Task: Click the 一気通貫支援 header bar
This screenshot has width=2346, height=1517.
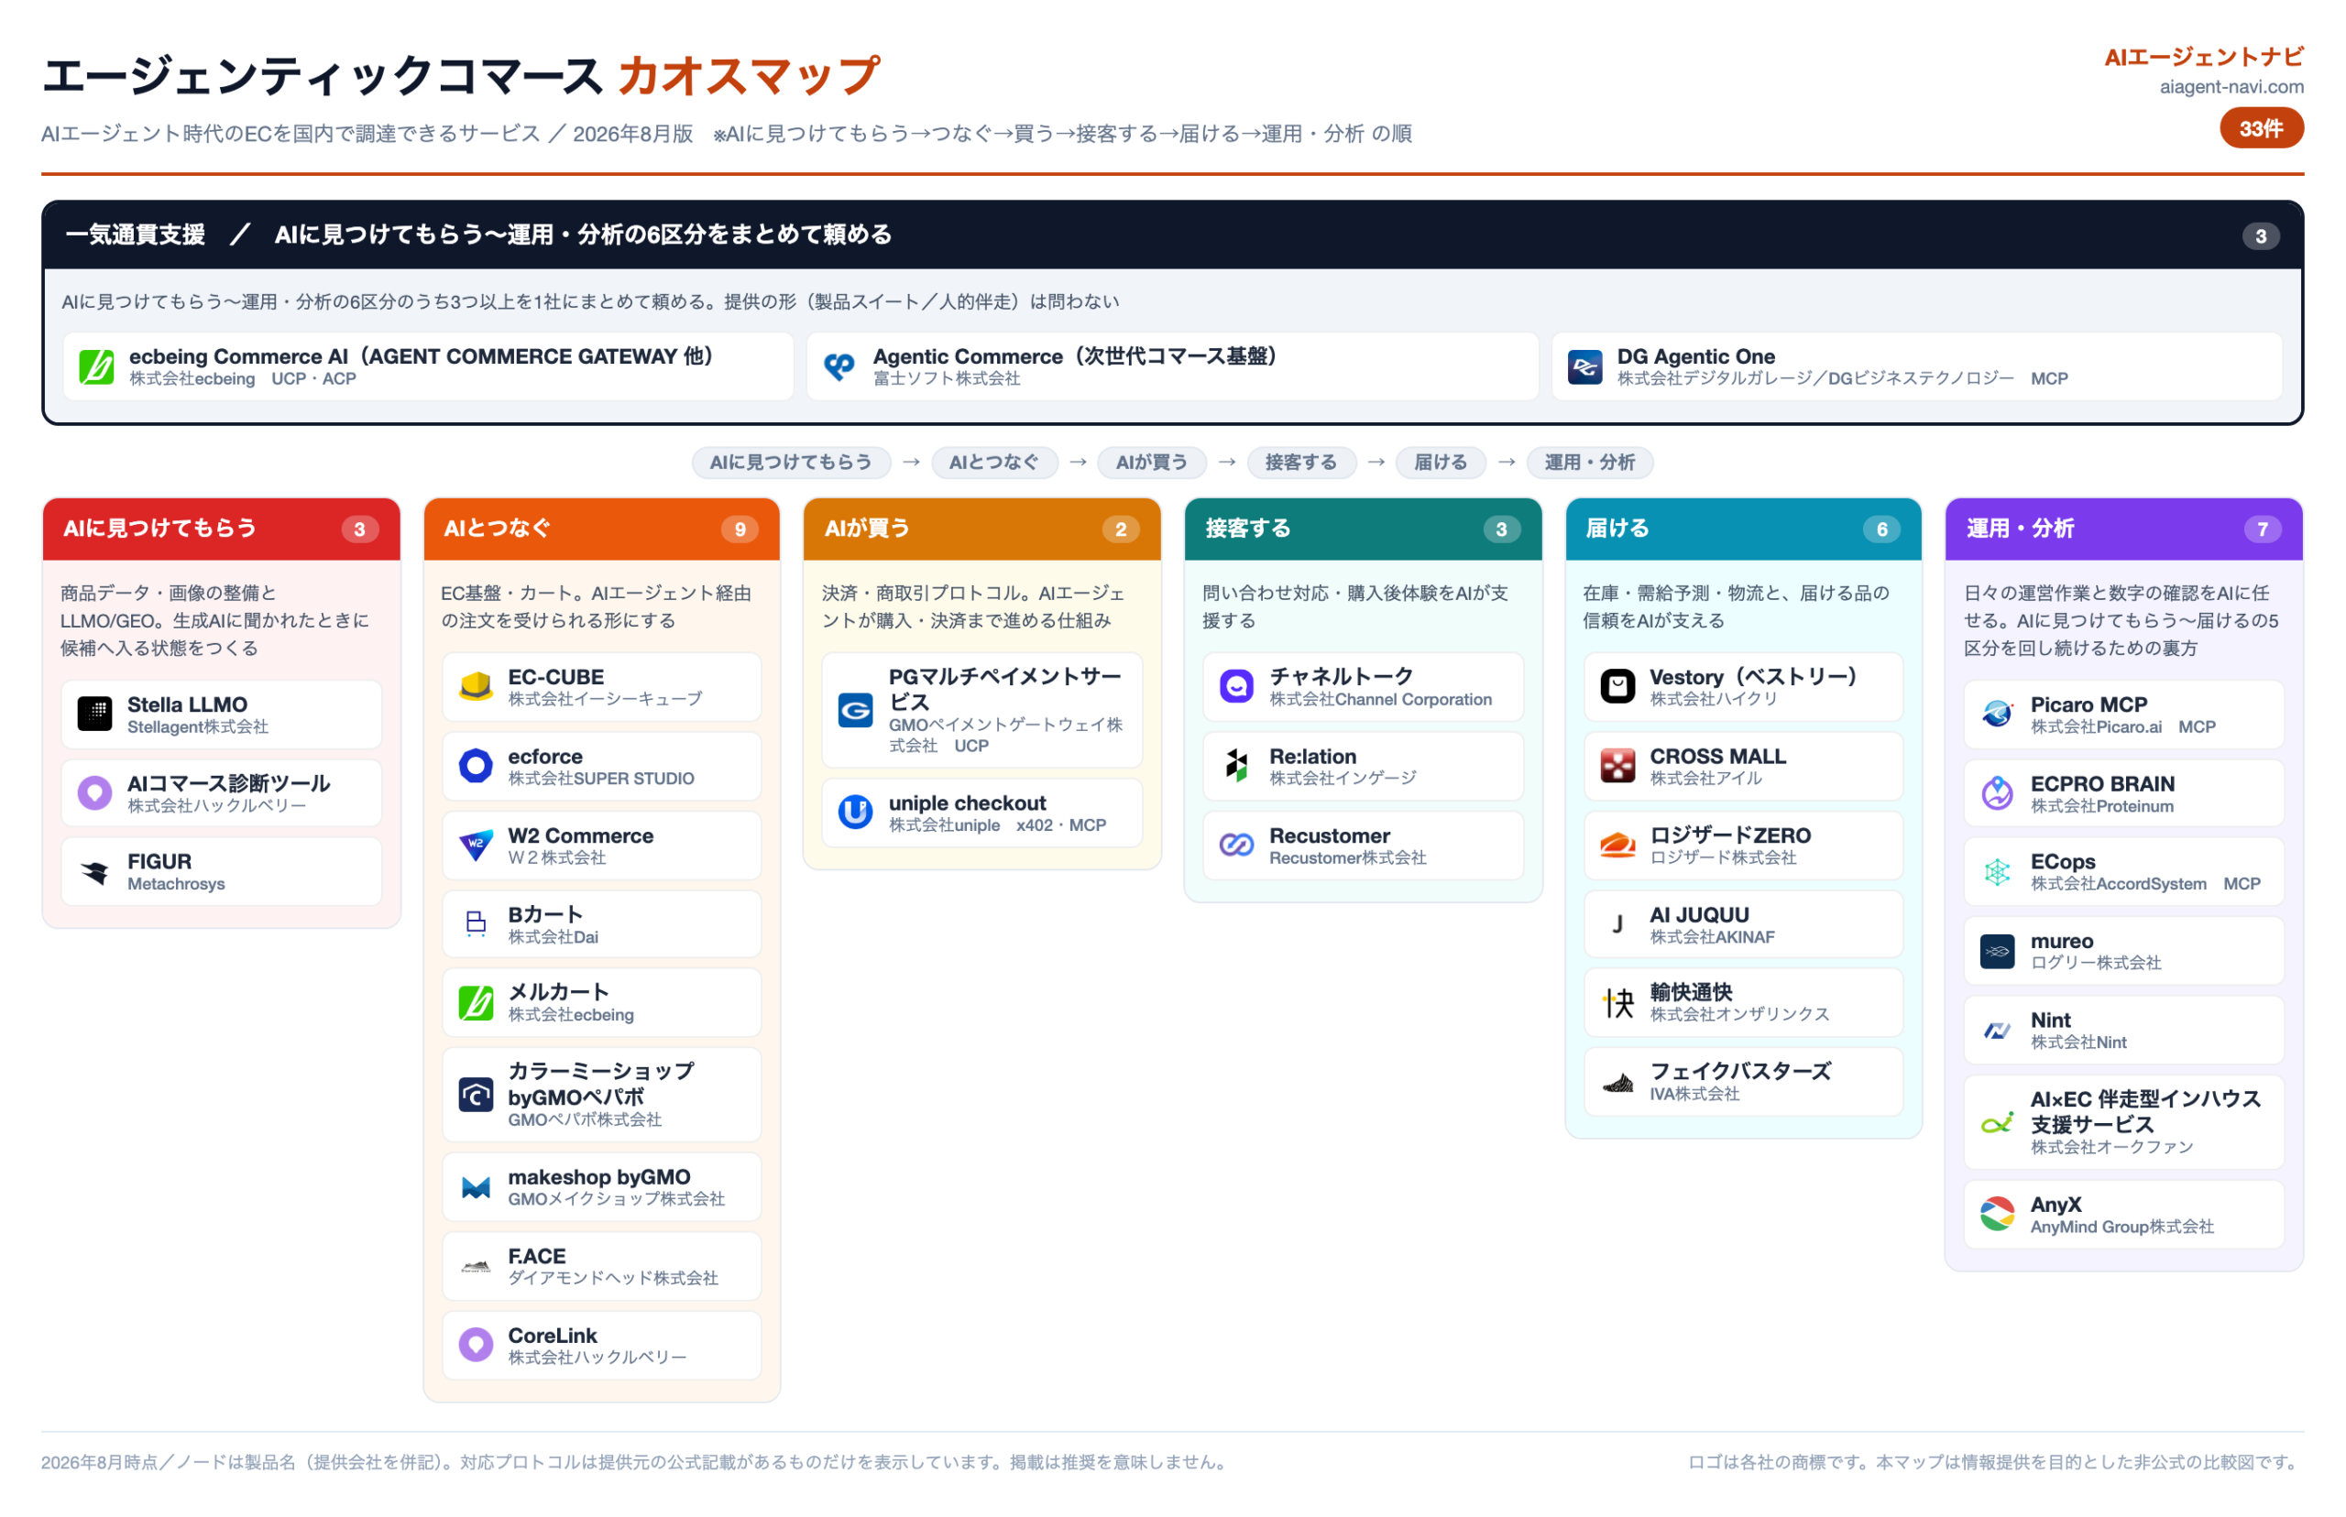Action: [1172, 235]
